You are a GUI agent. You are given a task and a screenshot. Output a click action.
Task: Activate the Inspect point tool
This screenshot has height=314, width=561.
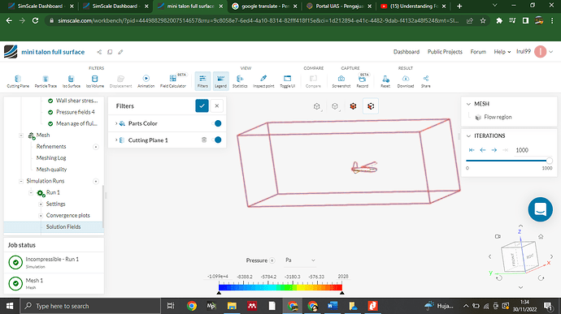(x=263, y=81)
